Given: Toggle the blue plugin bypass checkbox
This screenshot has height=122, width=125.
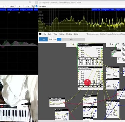Looking at the screenshot, I should (36, 6).
